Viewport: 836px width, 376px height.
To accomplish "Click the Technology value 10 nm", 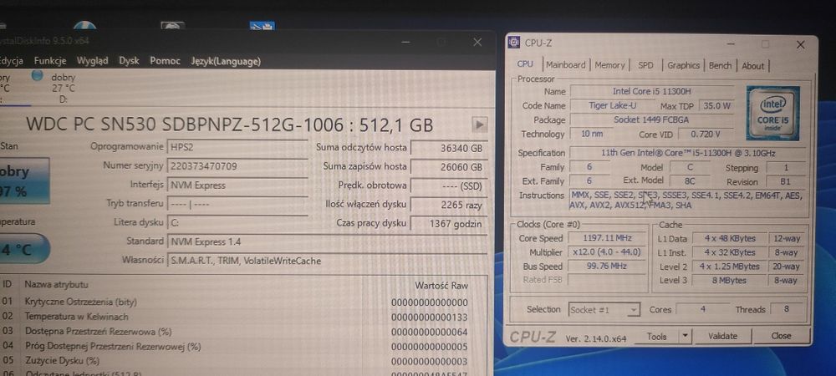I will tap(591, 134).
